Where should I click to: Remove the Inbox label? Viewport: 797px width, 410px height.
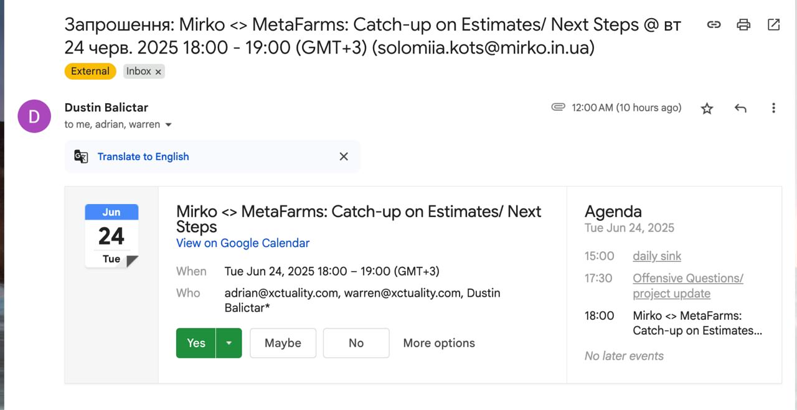(x=158, y=72)
